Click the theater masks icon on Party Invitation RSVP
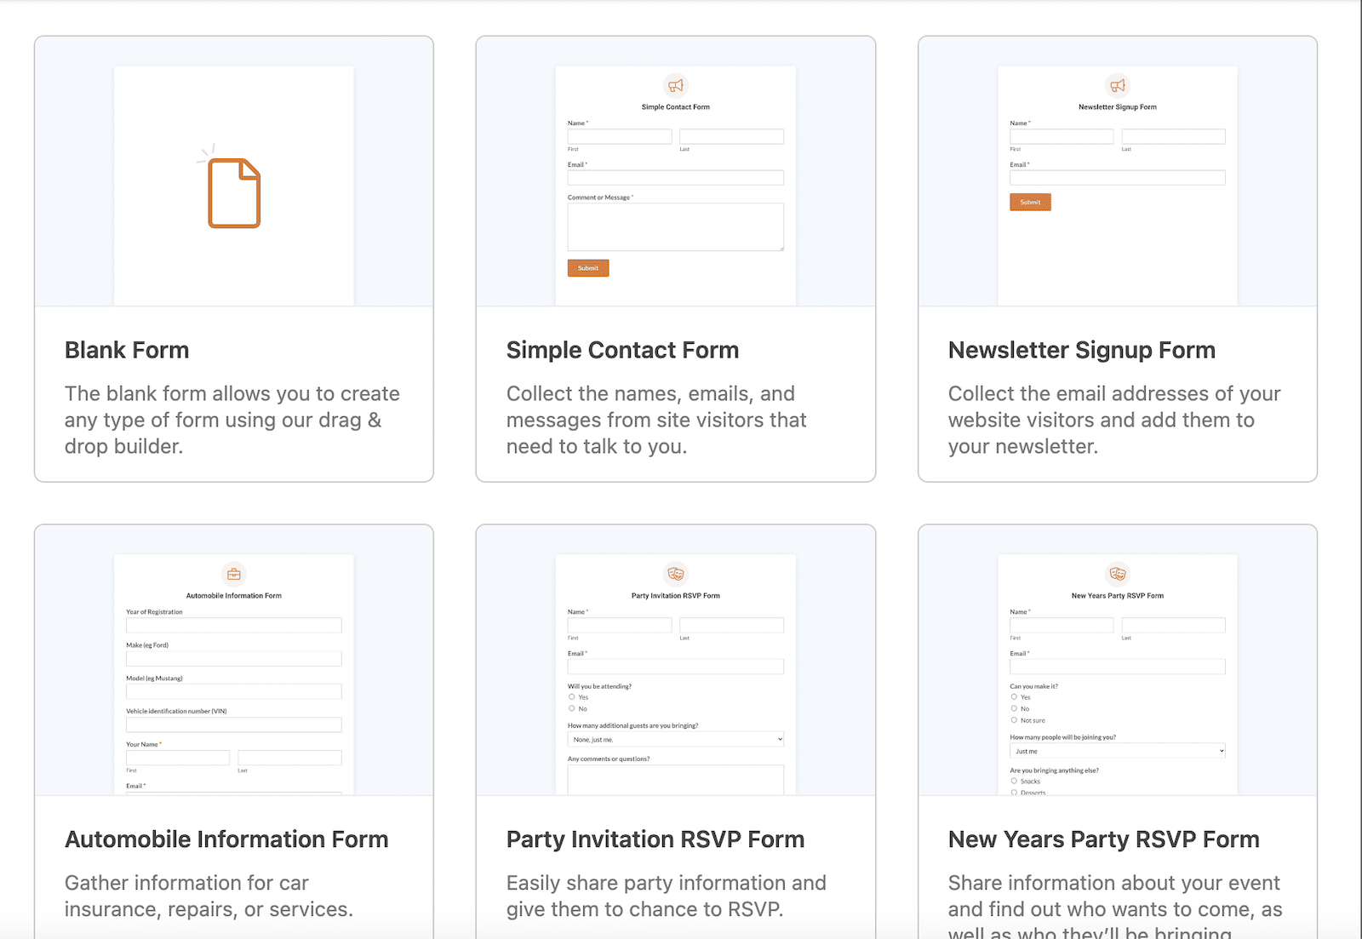 (x=675, y=574)
